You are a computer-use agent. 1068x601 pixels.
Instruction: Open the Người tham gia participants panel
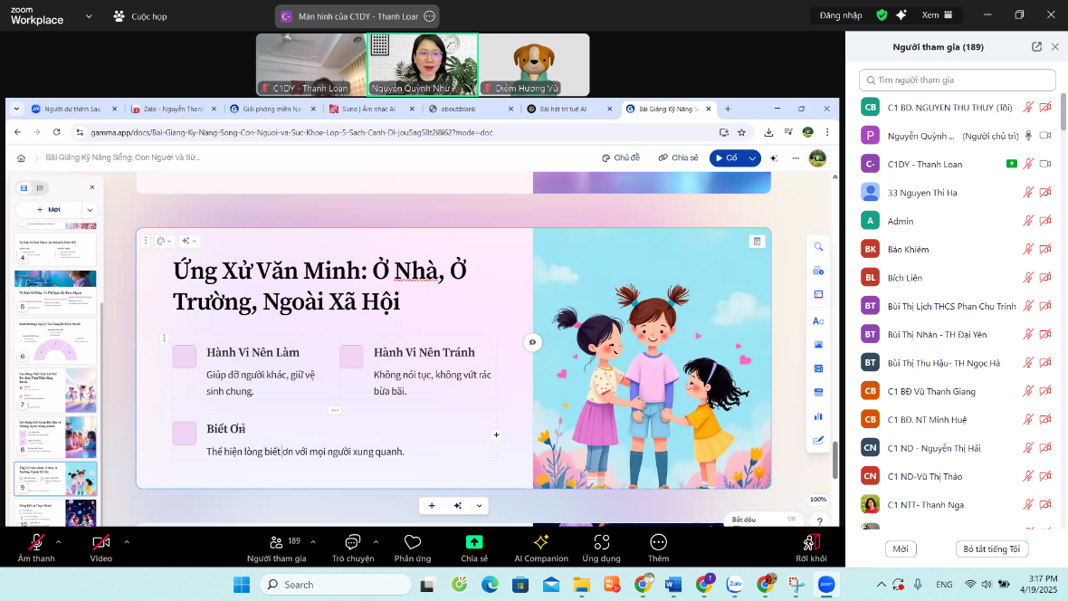tap(277, 548)
